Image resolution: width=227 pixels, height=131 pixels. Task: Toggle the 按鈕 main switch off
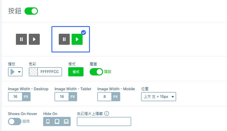(31, 11)
